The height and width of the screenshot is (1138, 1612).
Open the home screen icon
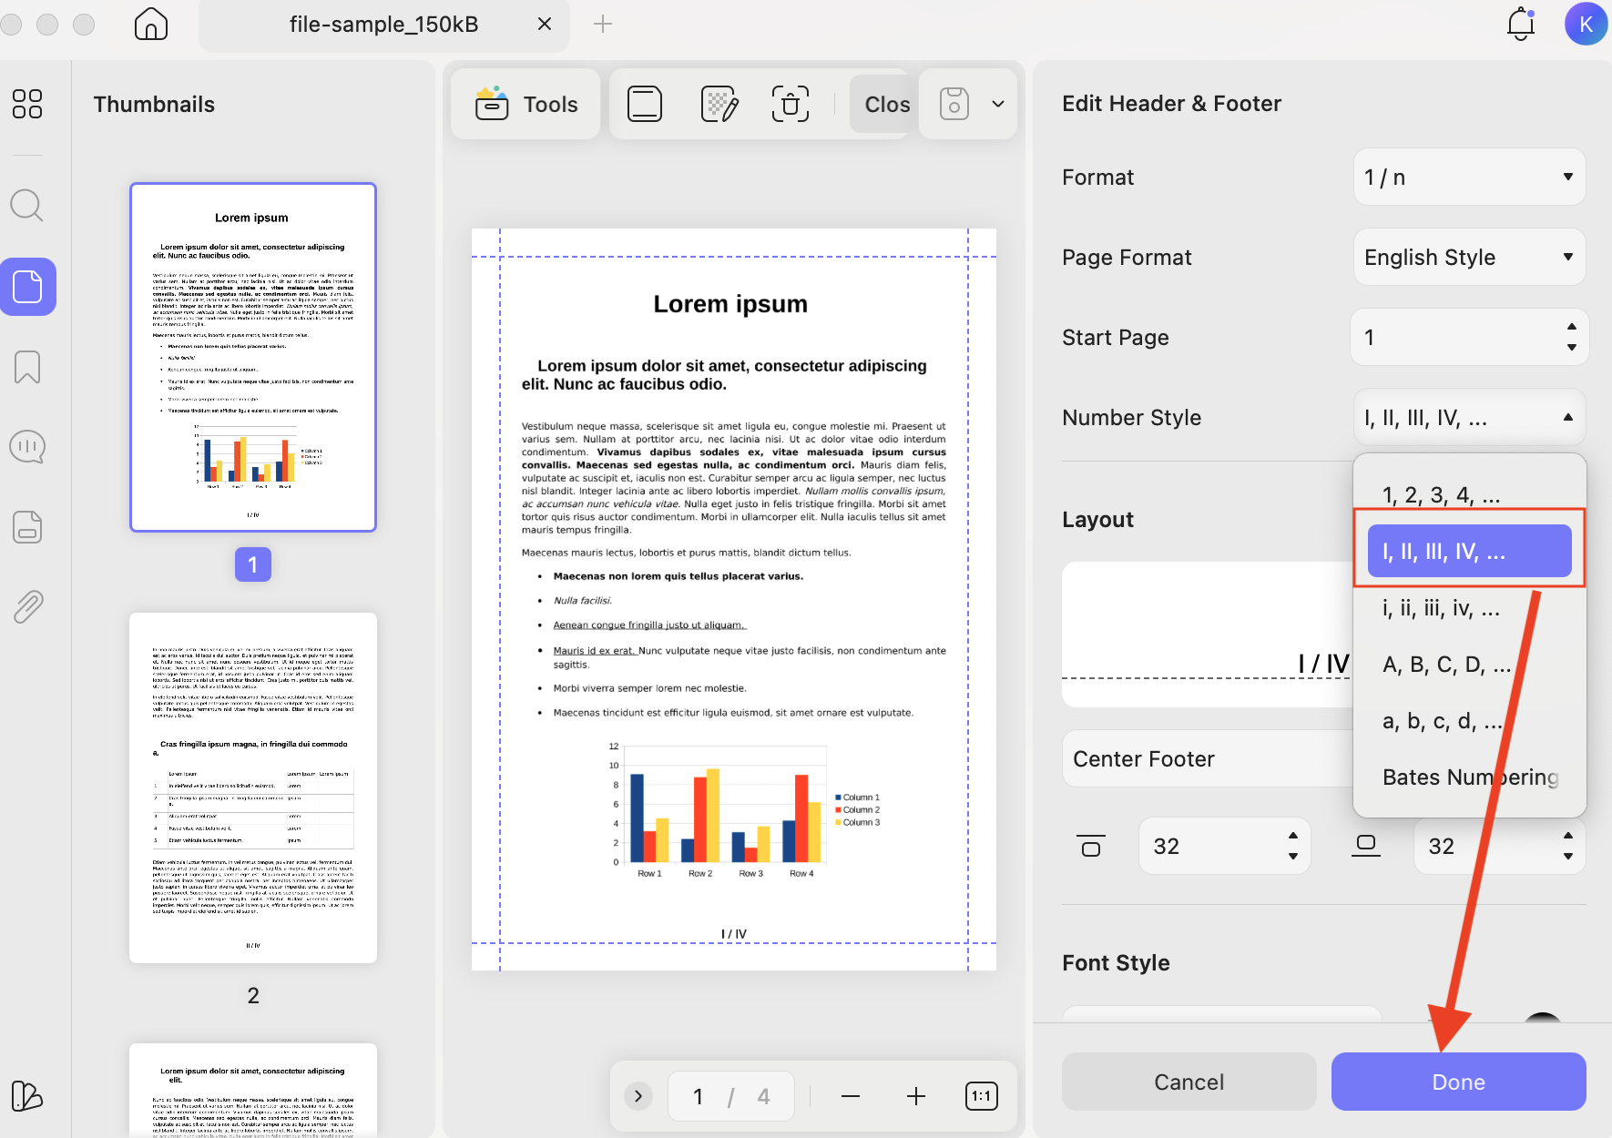[151, 25]
